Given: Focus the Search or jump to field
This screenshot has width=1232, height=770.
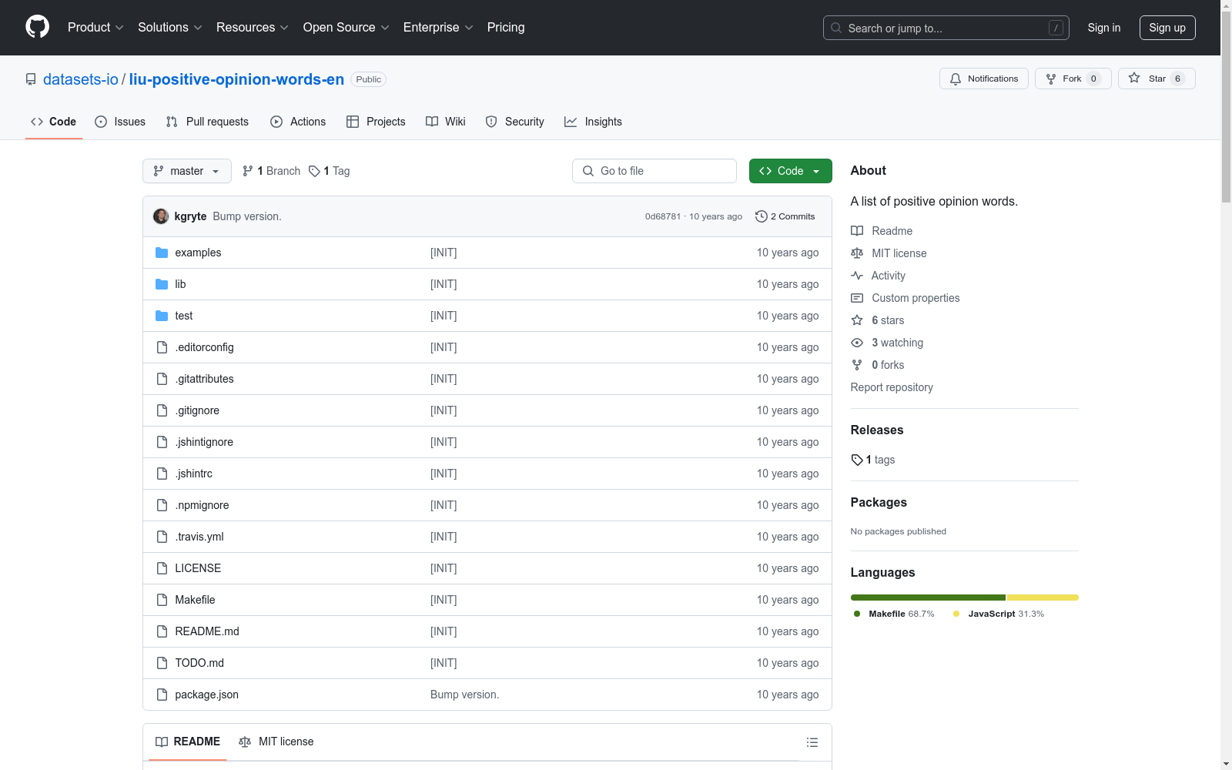Looking at the screenshot, I should point(946,28).
